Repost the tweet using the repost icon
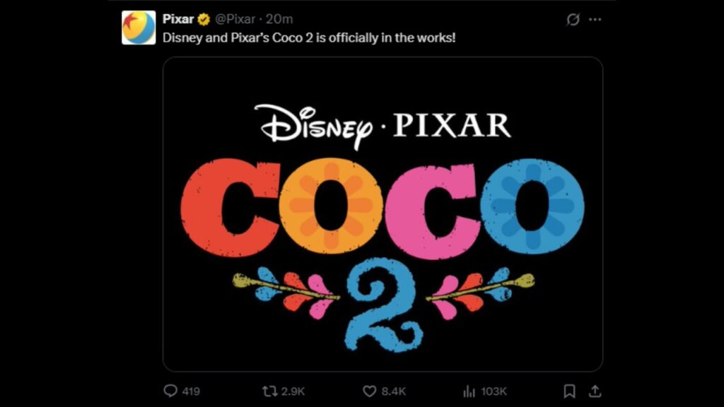 click(x=269, y=391)
